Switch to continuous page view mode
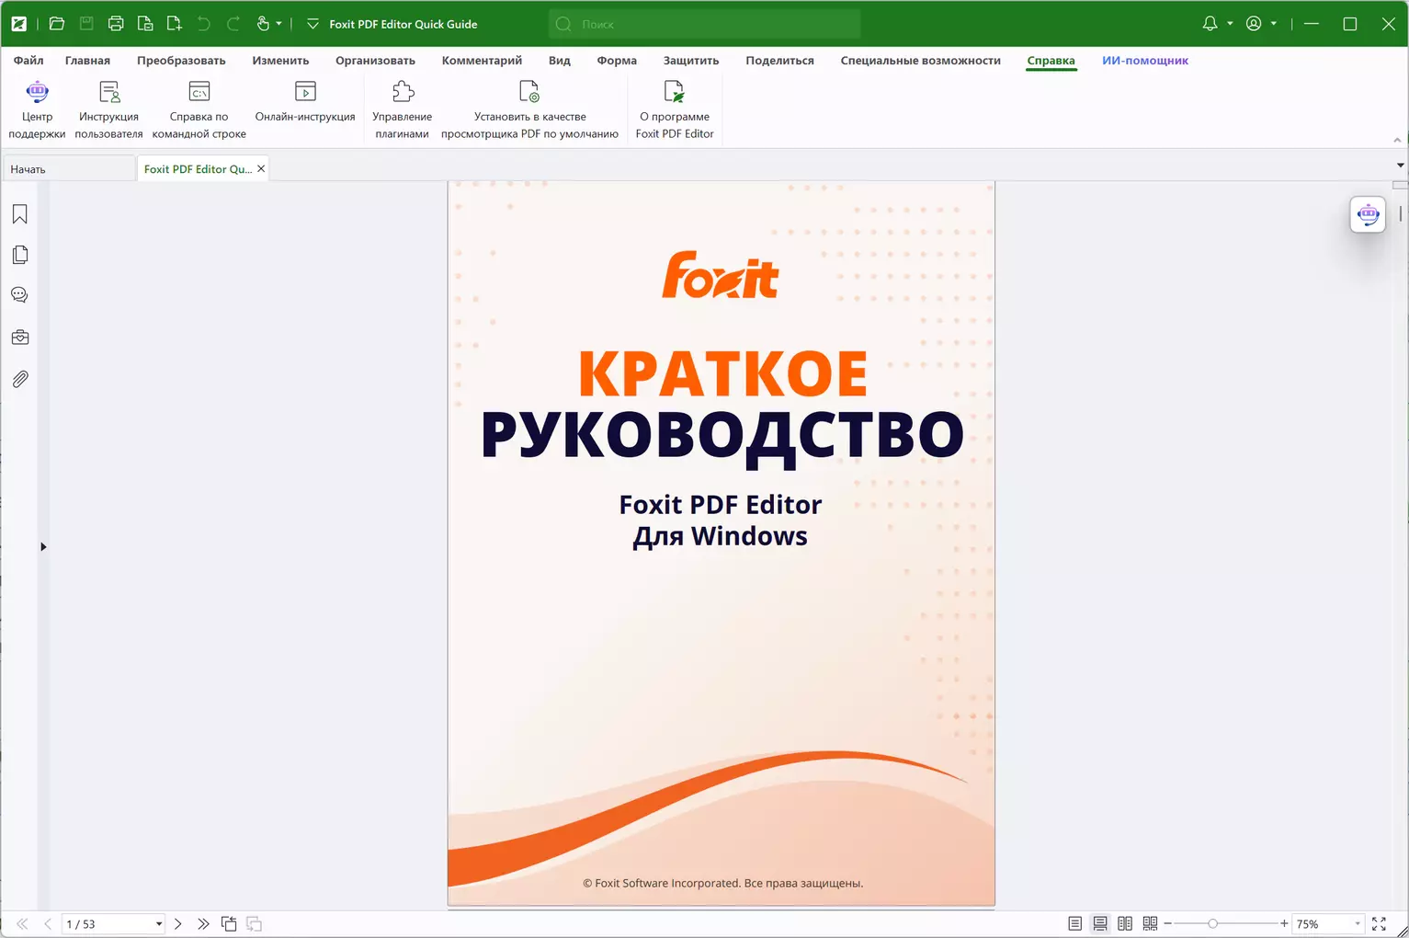1409x938 pixels. pos(1100,923)
